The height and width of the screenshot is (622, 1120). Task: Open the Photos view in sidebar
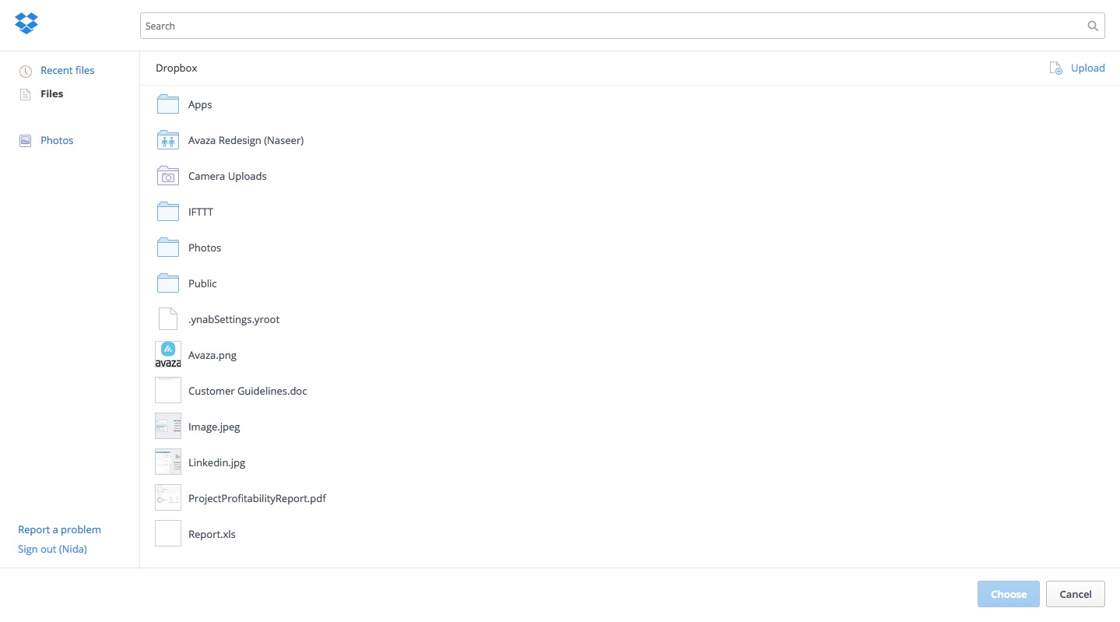pyautogui.click(x=57, y=141)
